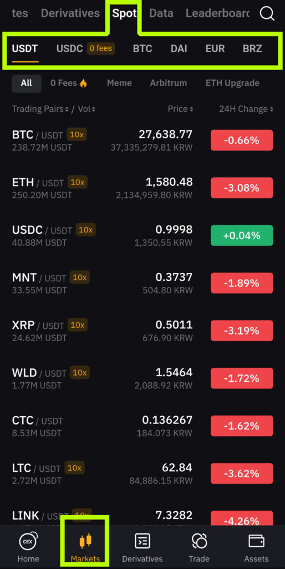The image size is (285, 569).
Task: Sort the list by 24H Change
Action: pyautogui.click(x=246, y=109)
